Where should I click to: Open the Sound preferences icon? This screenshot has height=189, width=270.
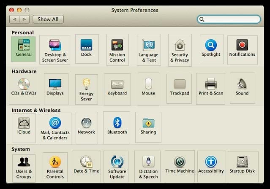click(243, 88)
